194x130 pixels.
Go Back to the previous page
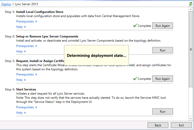click(x=158, y=125)
